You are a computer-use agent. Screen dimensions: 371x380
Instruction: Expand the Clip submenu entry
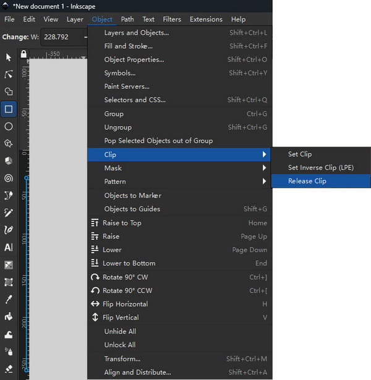179,154
